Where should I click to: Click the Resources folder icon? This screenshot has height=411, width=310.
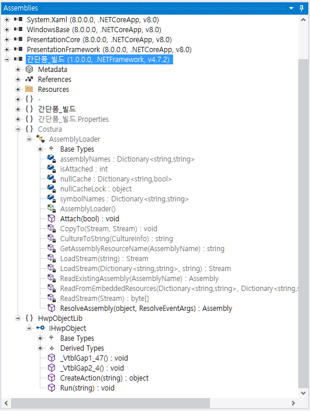point(29,89)
